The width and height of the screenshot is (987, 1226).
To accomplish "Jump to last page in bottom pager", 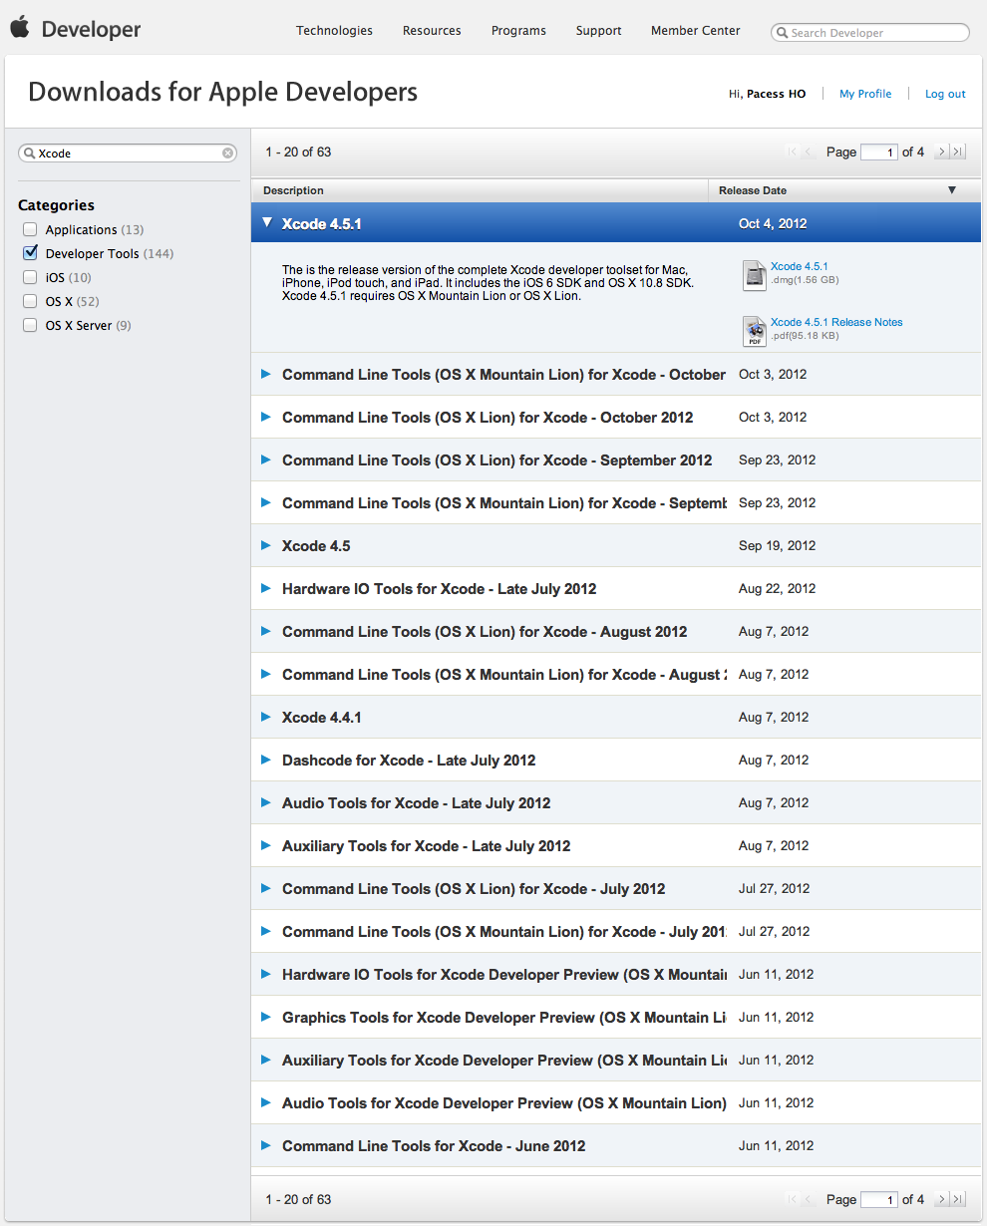I will [958, 1199].
